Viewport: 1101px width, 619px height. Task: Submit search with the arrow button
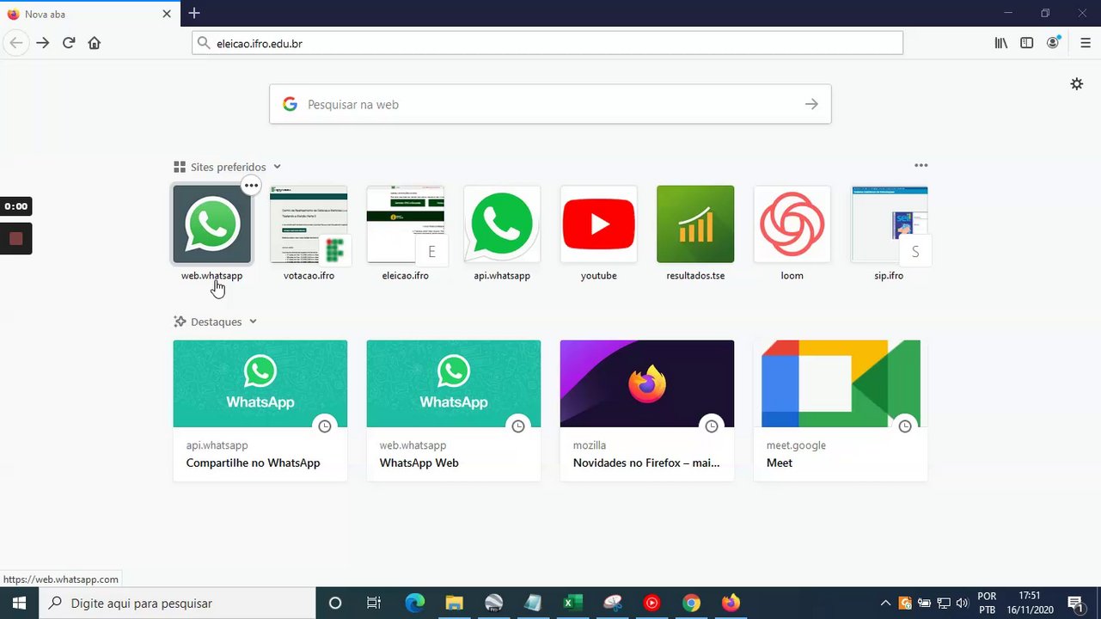point(811,104)
